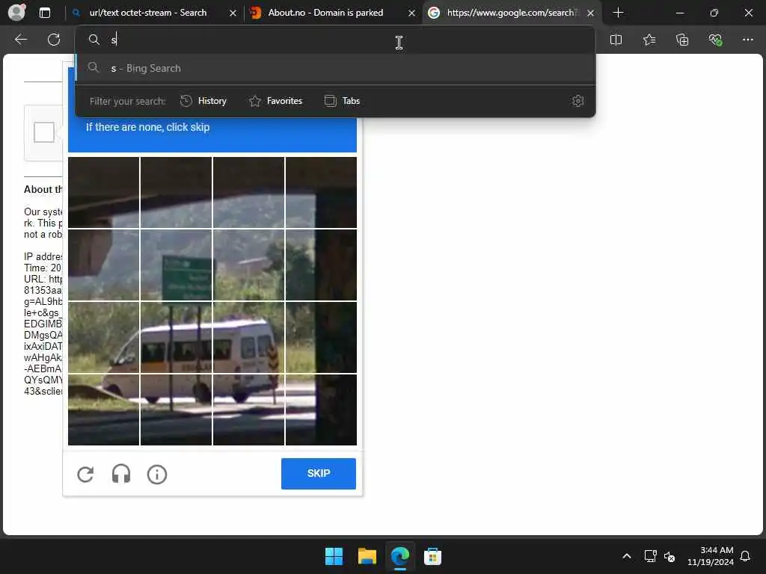Open the notifications bell icon
This screenshot has width=766, height=574.
[x=745, y=556]
